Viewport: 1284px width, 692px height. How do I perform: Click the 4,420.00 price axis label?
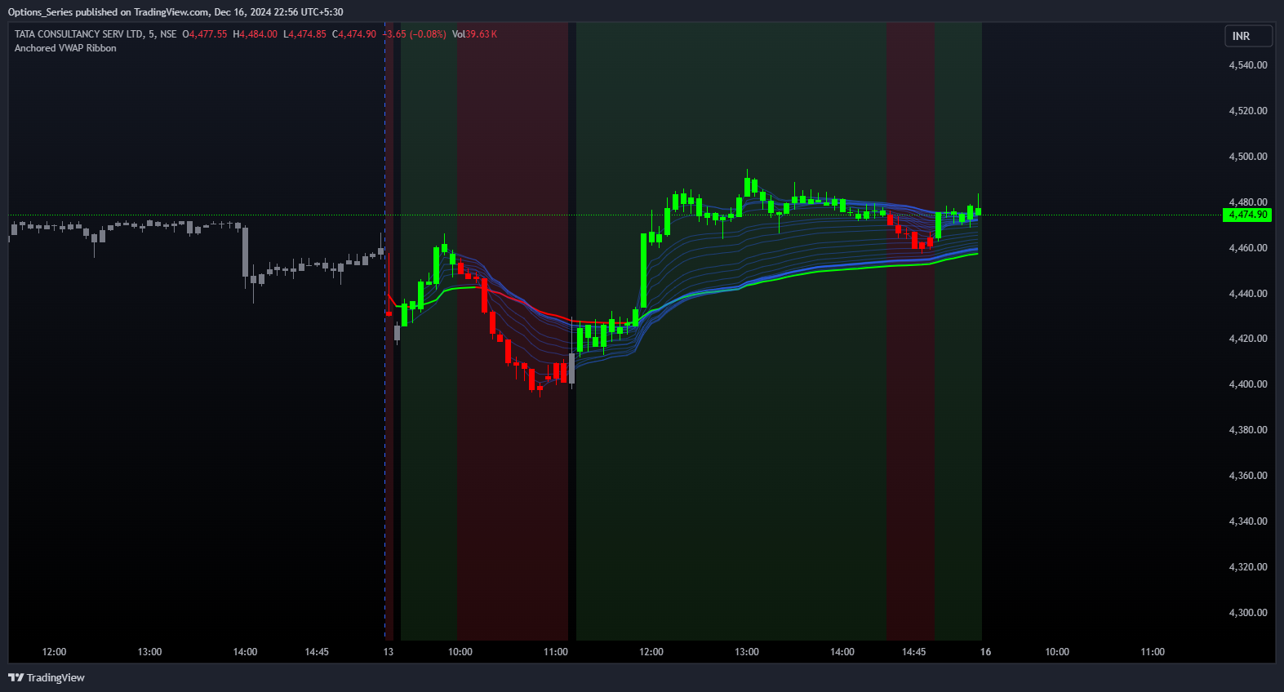point(1248,339)
